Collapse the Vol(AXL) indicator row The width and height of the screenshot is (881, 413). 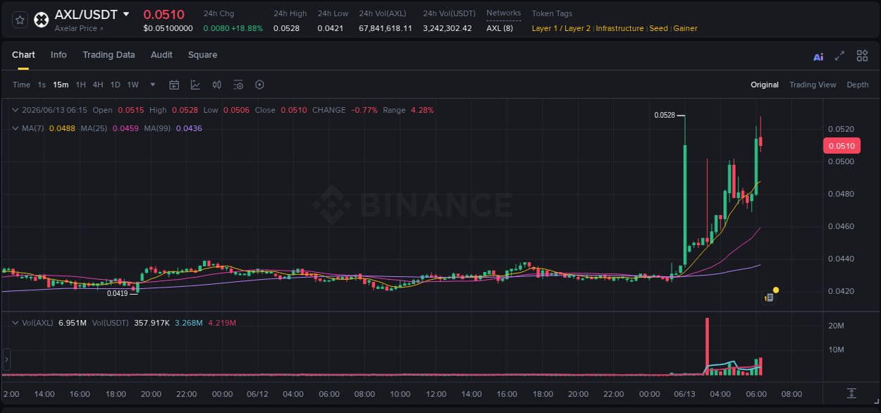click(x=15, y=323)
